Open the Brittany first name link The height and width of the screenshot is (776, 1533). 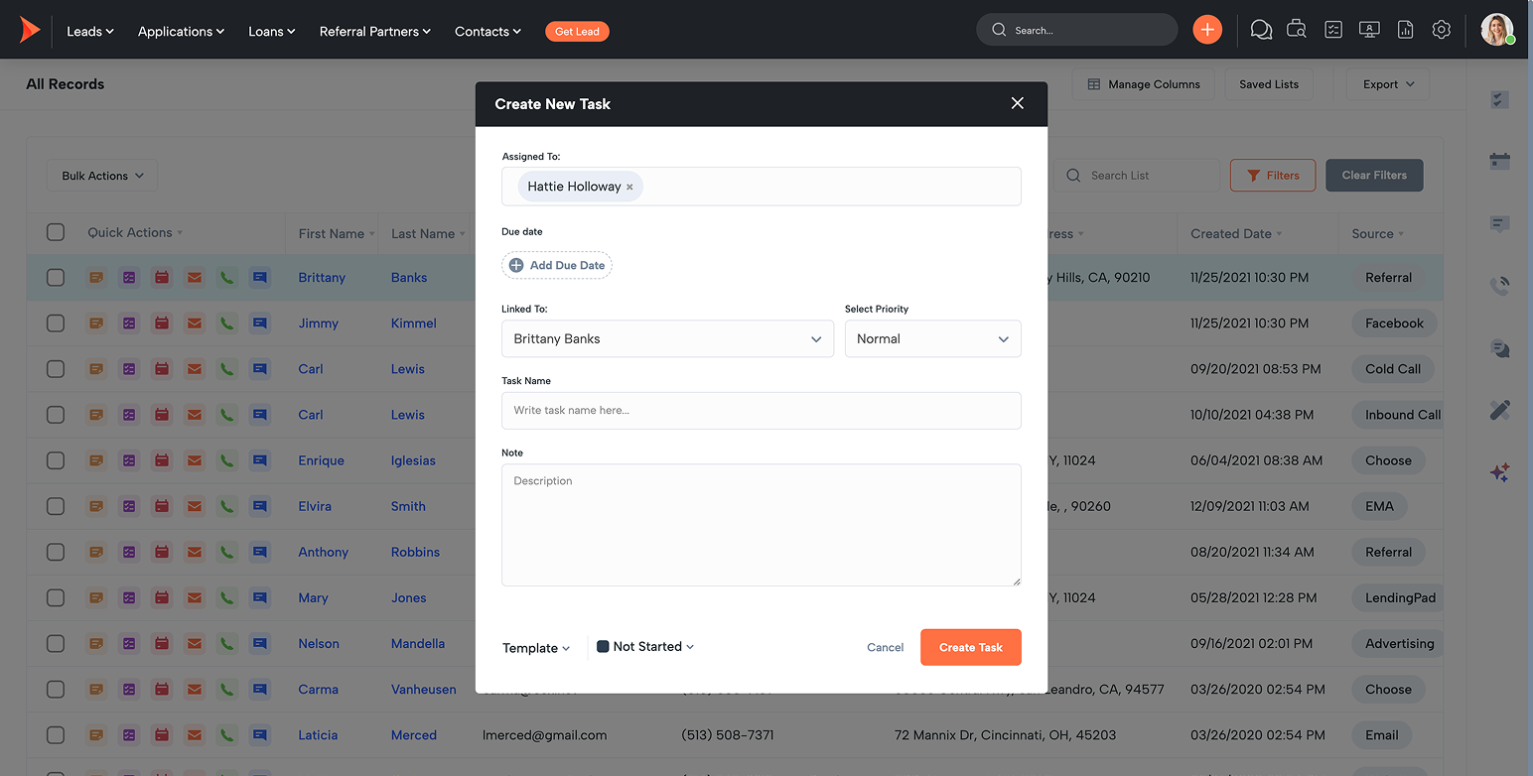(x=322, y=278)
